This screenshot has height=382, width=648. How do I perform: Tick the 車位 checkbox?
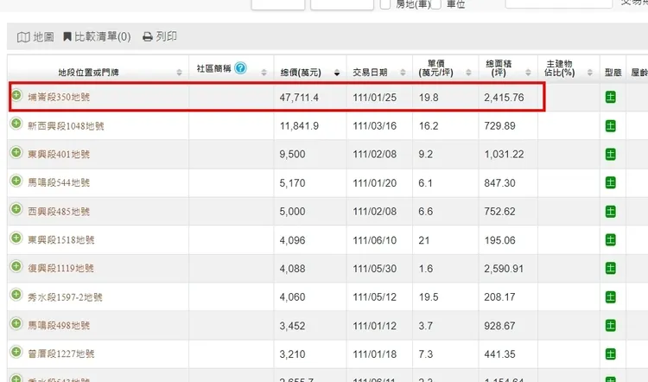tap(436, 4)
